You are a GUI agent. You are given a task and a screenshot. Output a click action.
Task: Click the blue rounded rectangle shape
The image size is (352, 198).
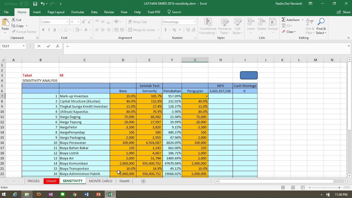pos(249,75)
